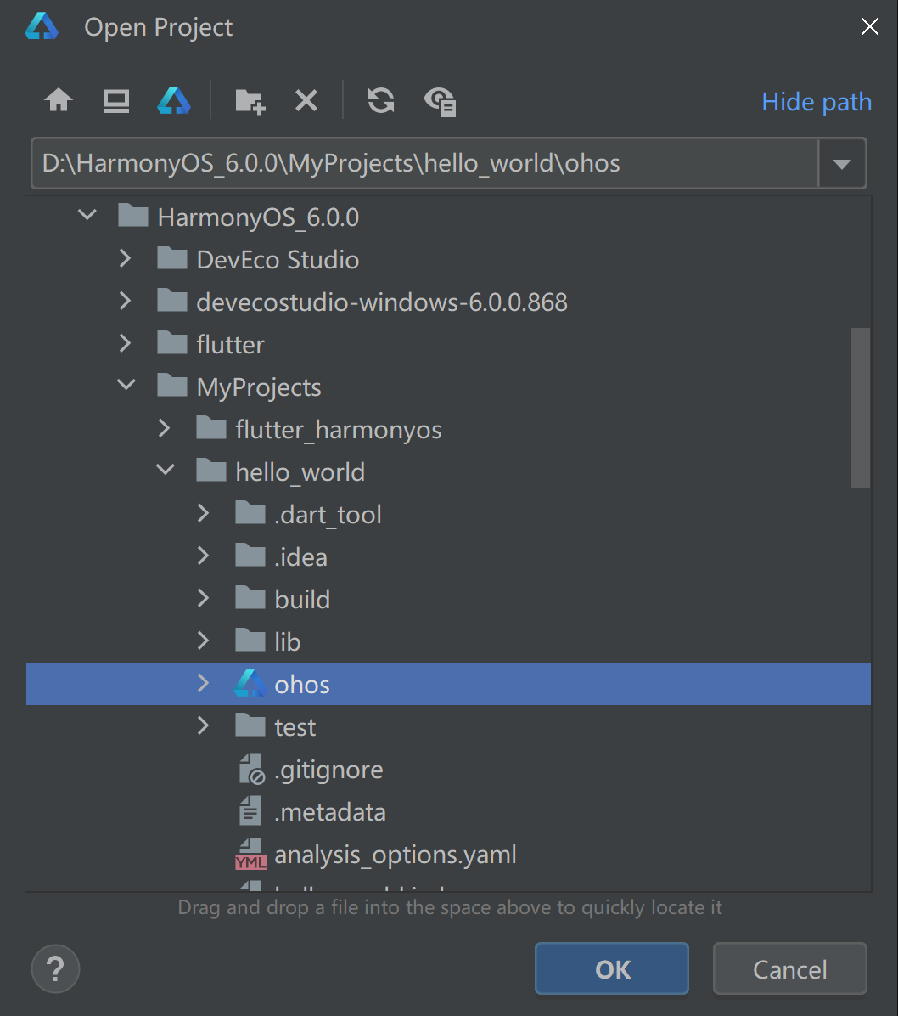Click the DevEco Studio folder icon
Screen dimensions: 898x1016
point(172,258)
